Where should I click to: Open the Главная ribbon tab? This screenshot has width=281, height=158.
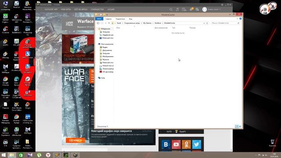point(108,19)
